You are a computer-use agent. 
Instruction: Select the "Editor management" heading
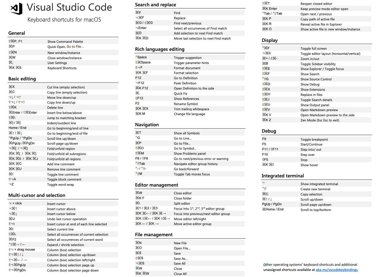point(157,185)
